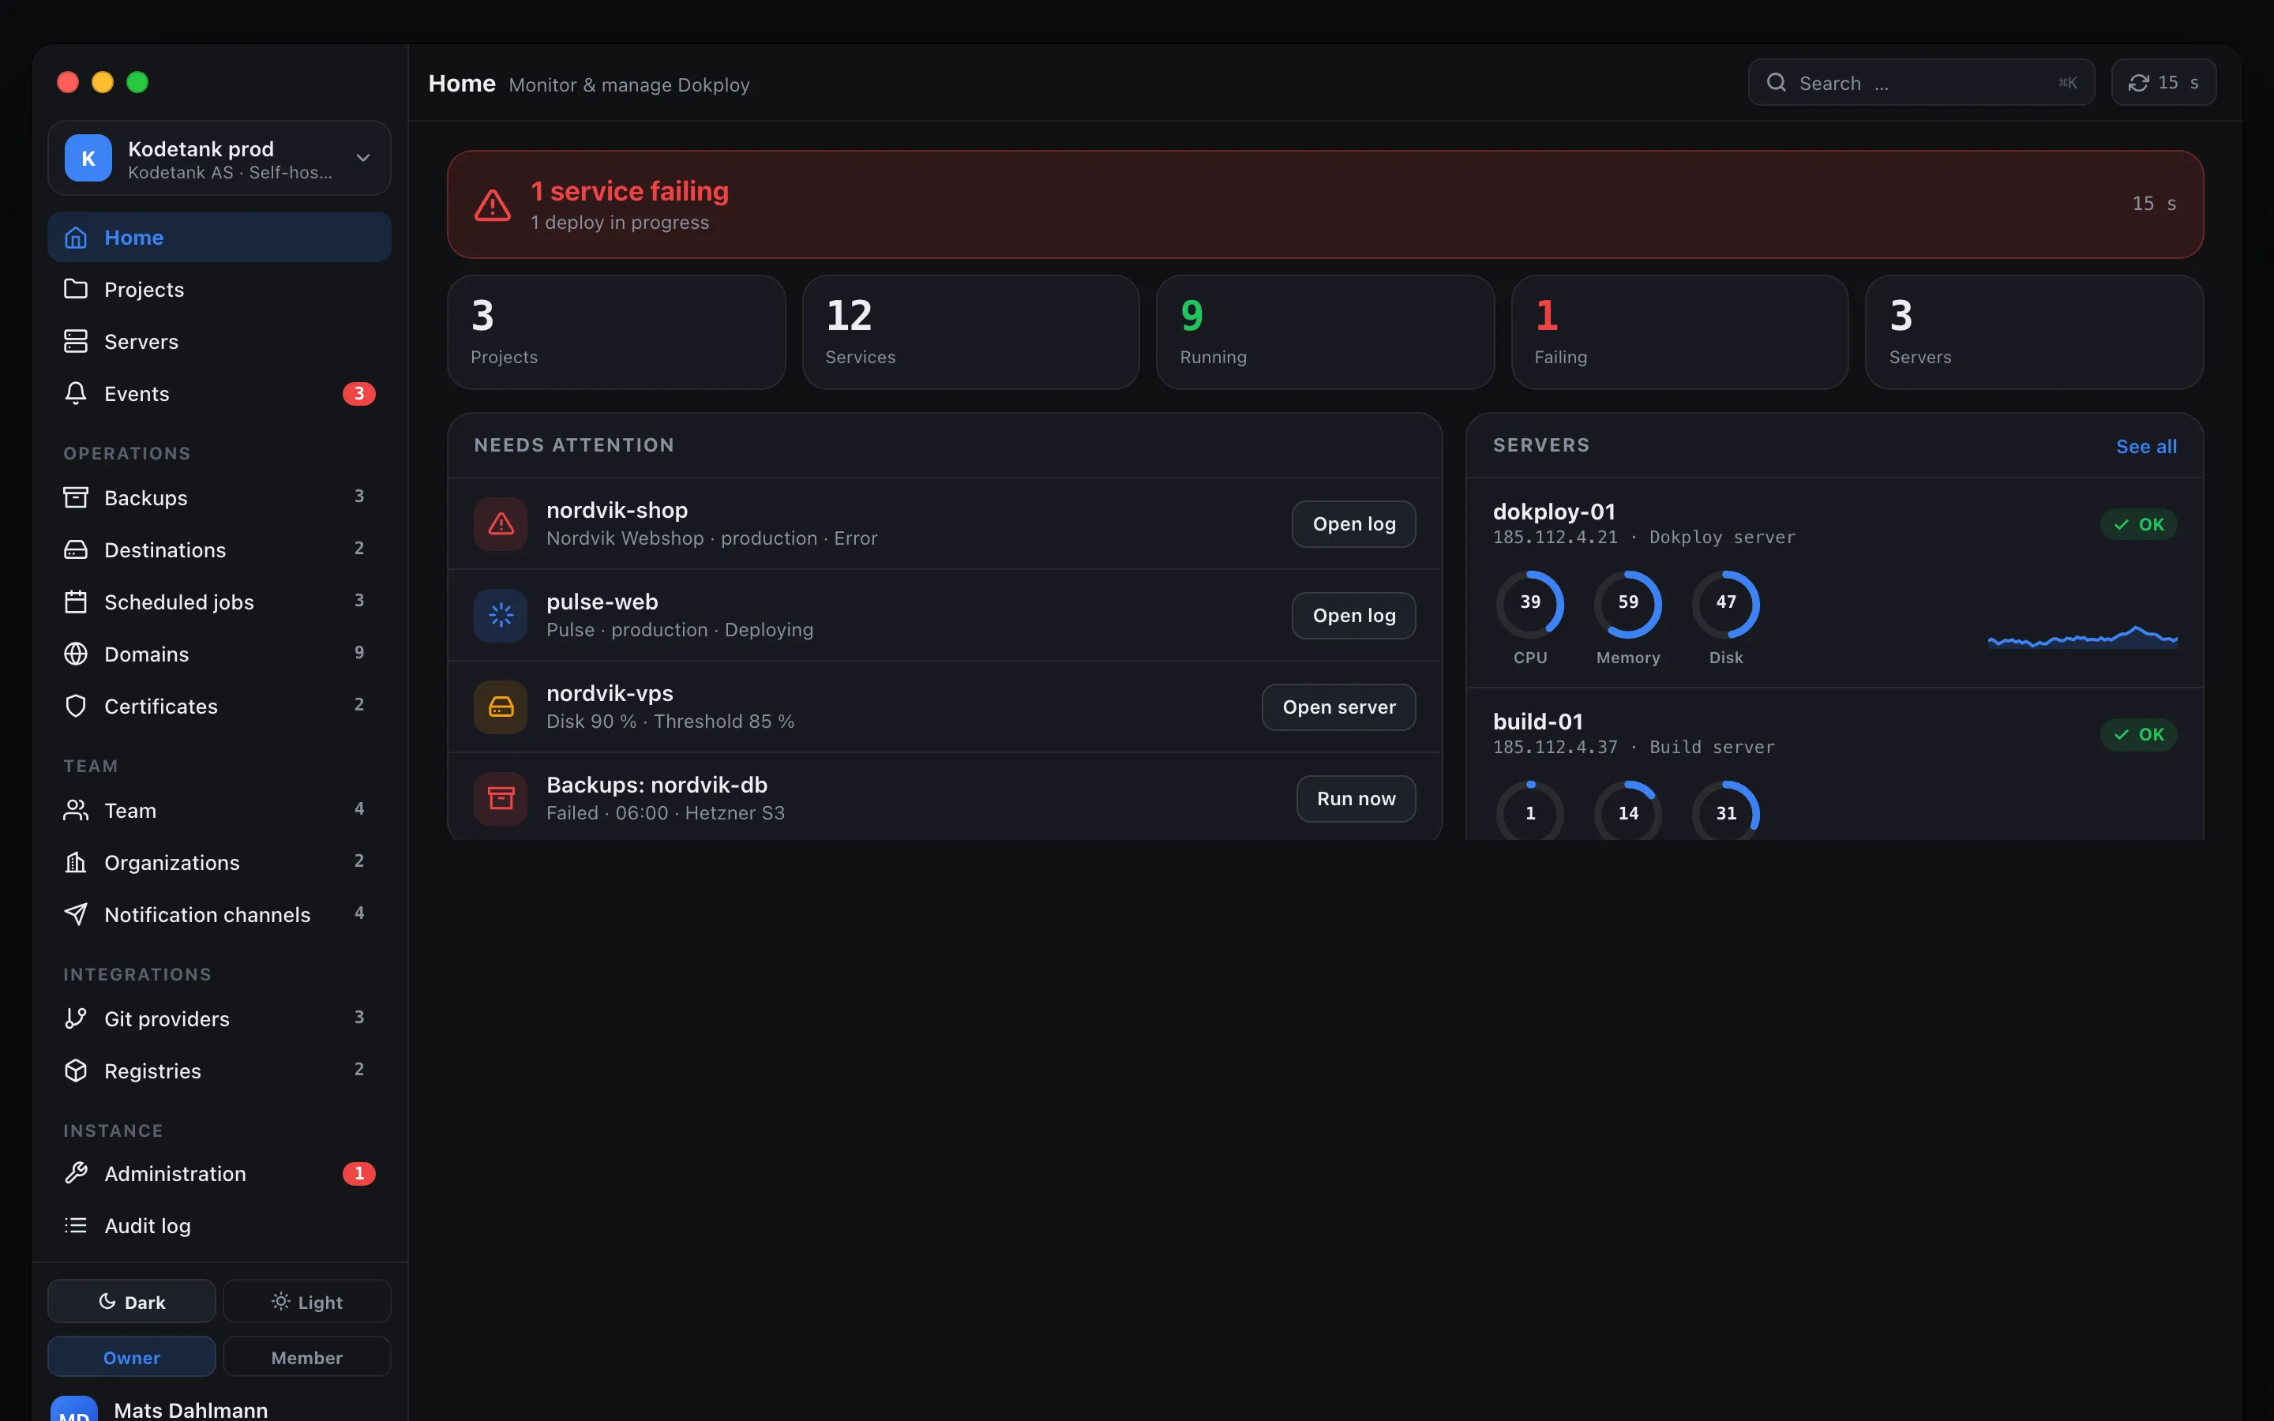Screen dimensions: 2274x1421
Task: Open log for pulse-web
Action: tap(1353, 616)
